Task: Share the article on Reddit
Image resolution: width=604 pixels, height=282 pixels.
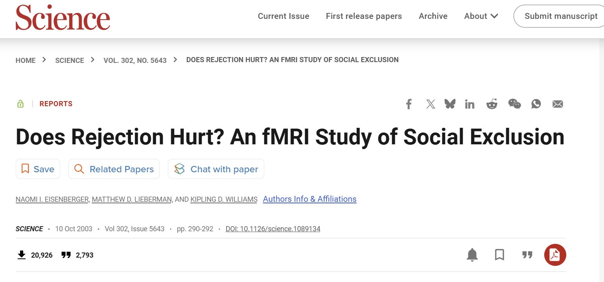Action: click(x=492, y=104)
